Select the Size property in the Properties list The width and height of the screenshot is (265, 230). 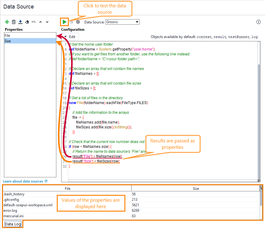pyautogui.click(x=30, y=41)
